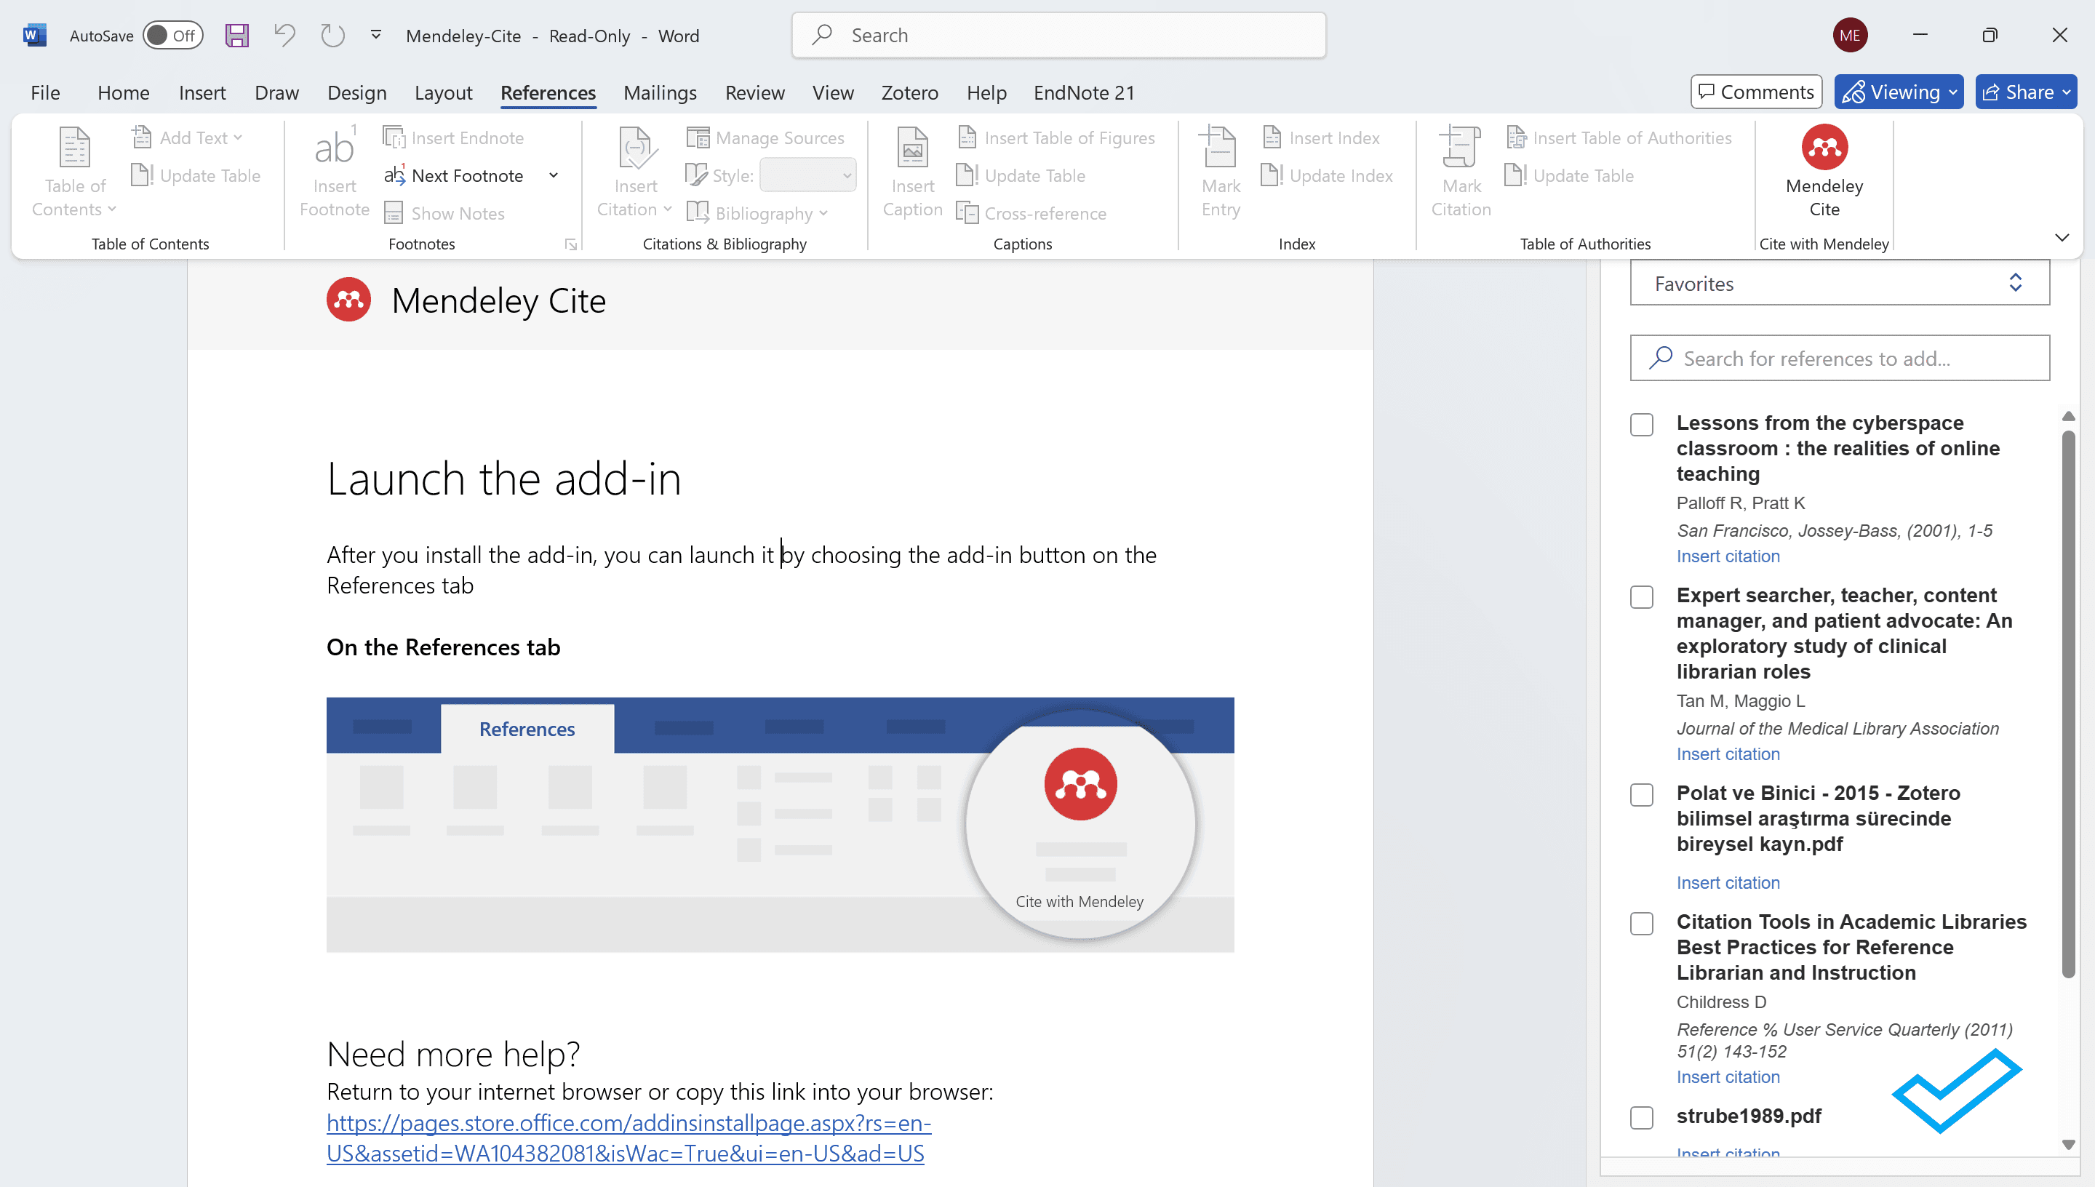Screen dimensions: 2095x1187
Task: Open Customize Quick Access Toolbar dropdown
Action: tap(376, 35)
